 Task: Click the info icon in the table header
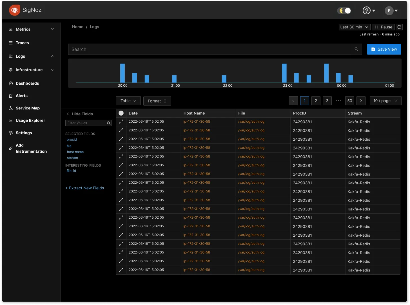[x=121, y=113]
